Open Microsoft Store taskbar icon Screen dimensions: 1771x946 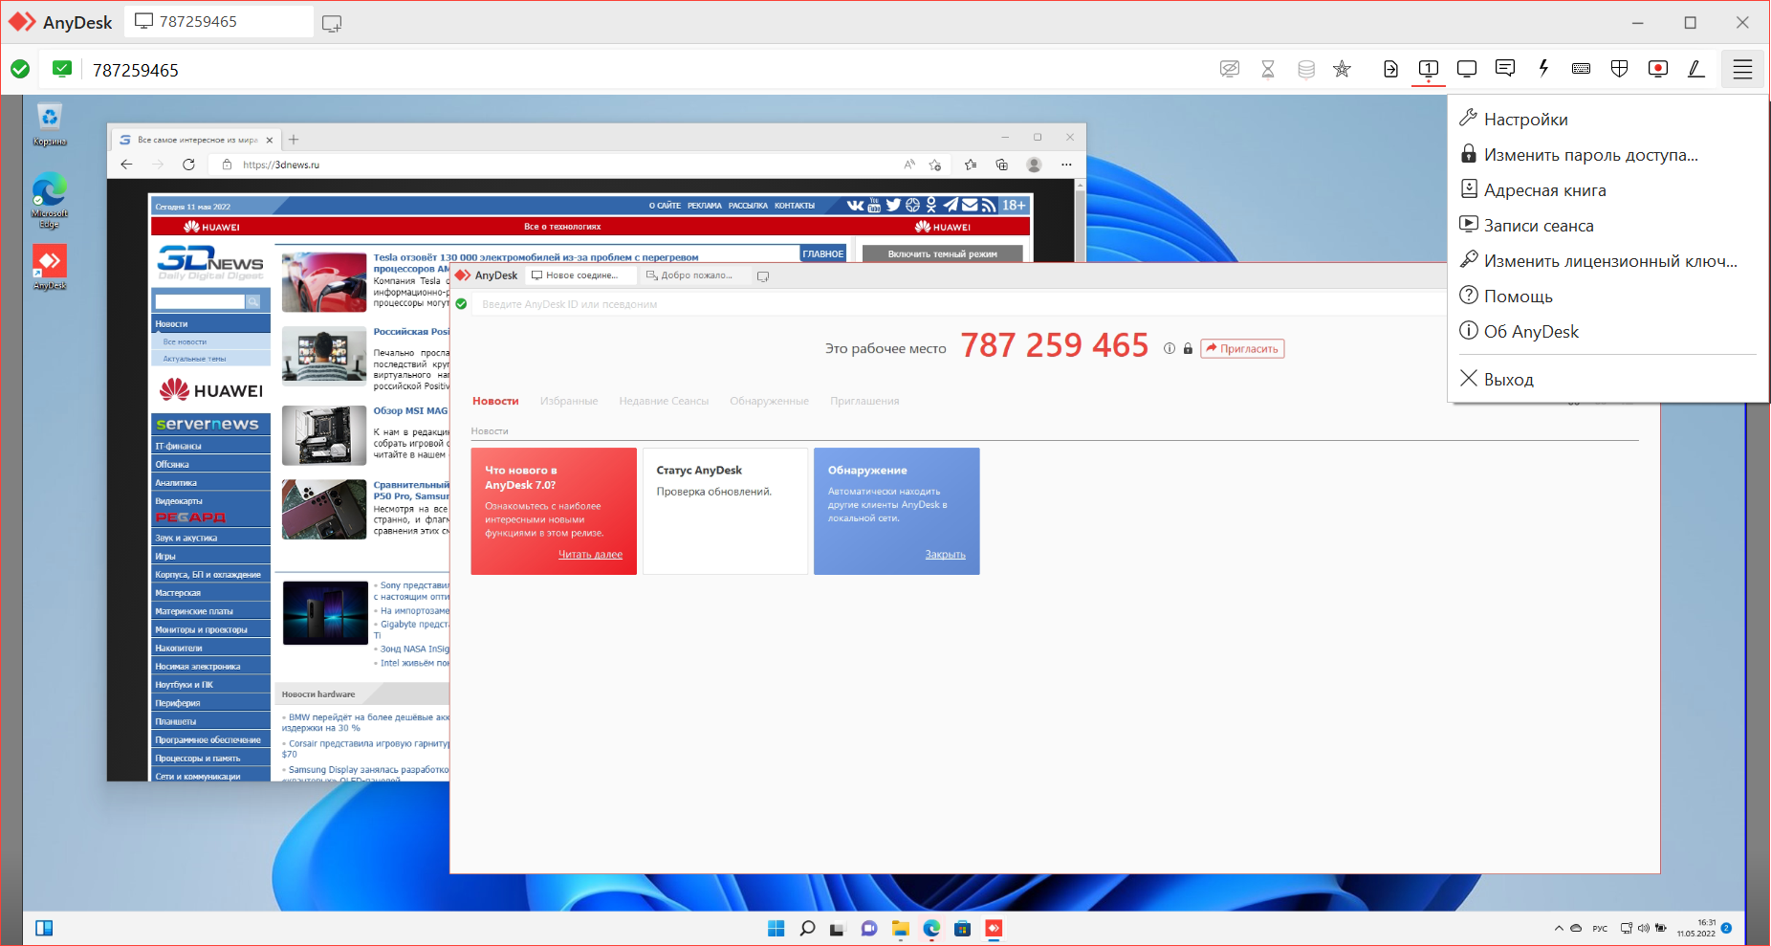click(963, 928)
